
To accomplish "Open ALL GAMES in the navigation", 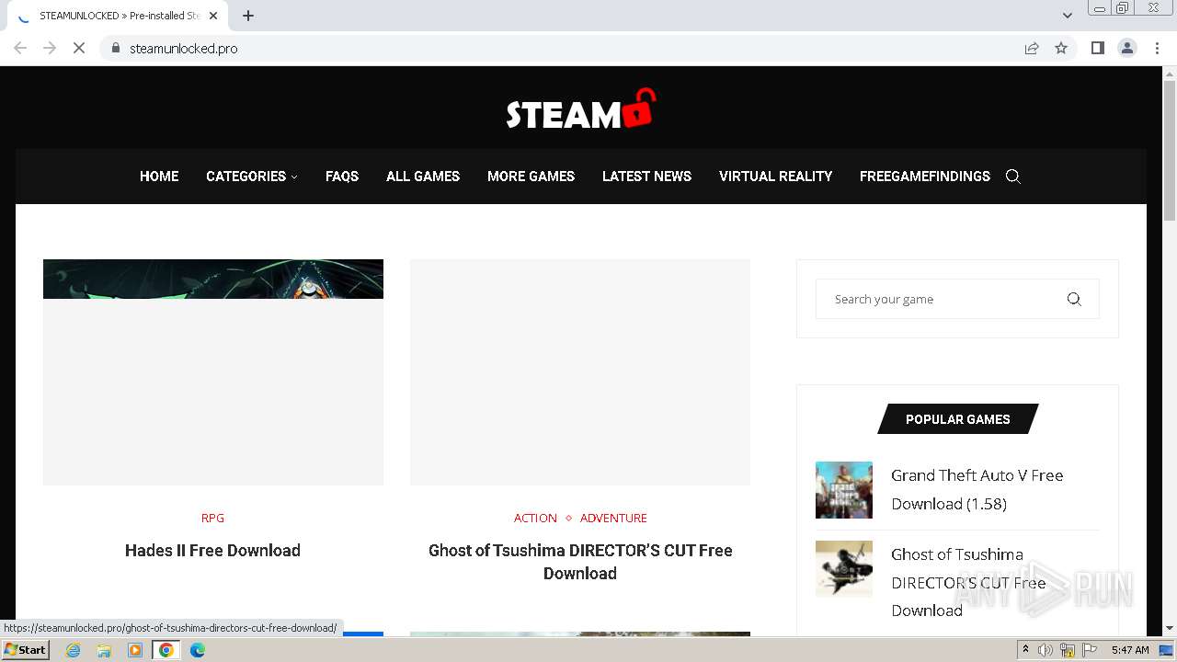I will coord(423,177).
